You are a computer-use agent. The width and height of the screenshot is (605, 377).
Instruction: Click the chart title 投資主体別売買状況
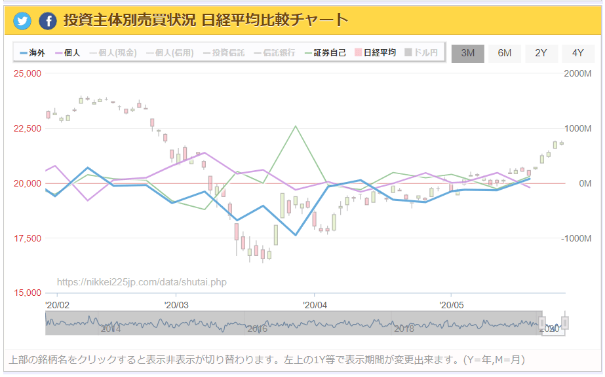click(129, 20)
